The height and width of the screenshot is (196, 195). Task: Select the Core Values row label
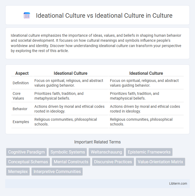coord(18,96)
